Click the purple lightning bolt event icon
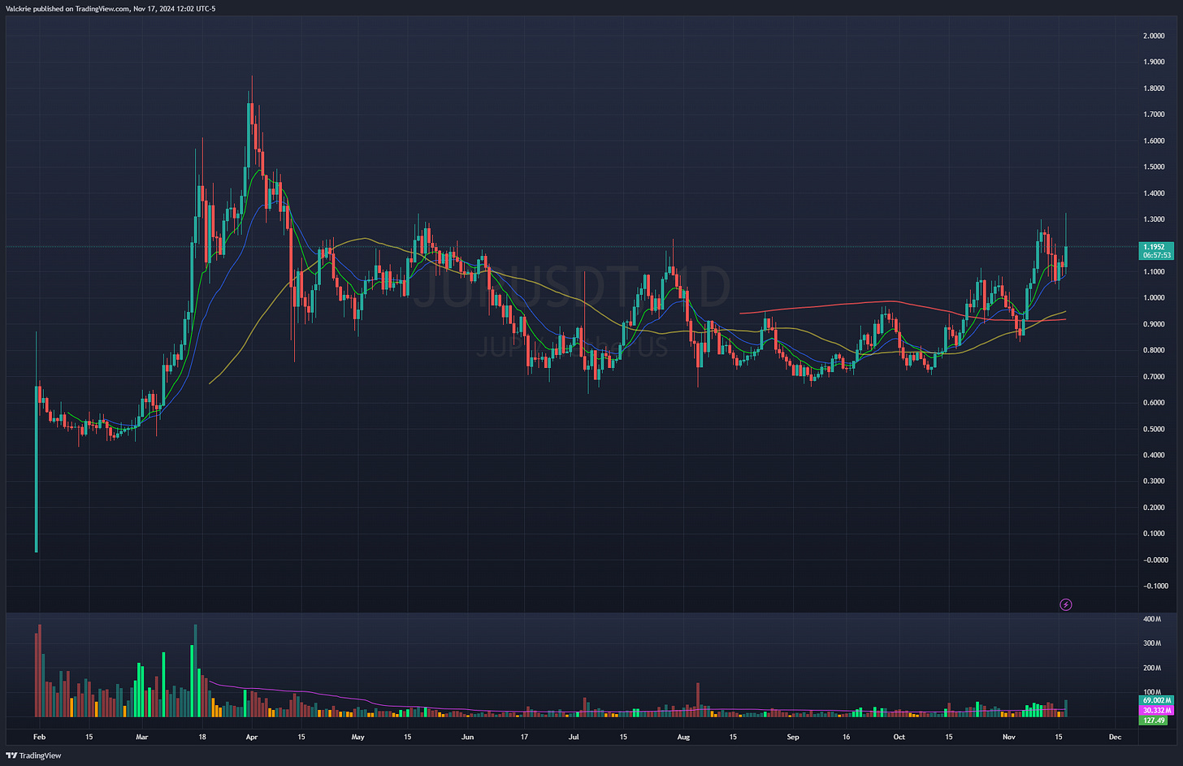Image resolution: width=1183 pixels, height=766 pixels. click(x=1066, y=604)
